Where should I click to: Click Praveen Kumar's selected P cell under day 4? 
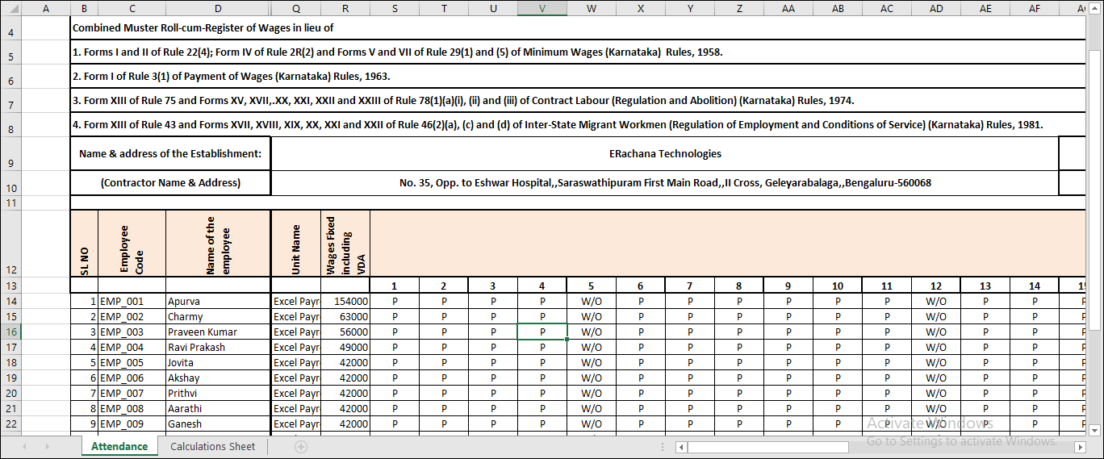click(542, 332)
